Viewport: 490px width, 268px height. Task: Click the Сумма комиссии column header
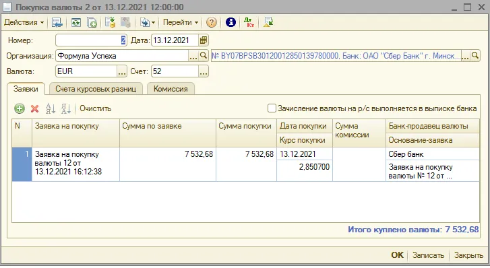click(359, 133)
